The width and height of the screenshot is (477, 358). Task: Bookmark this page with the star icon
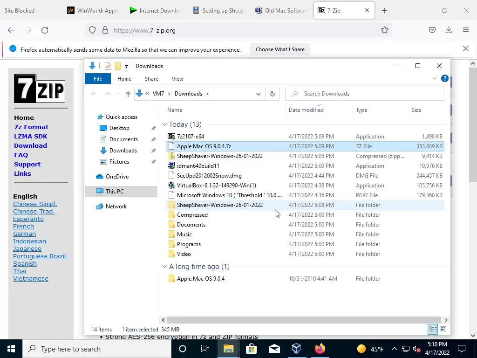[384, 30]
